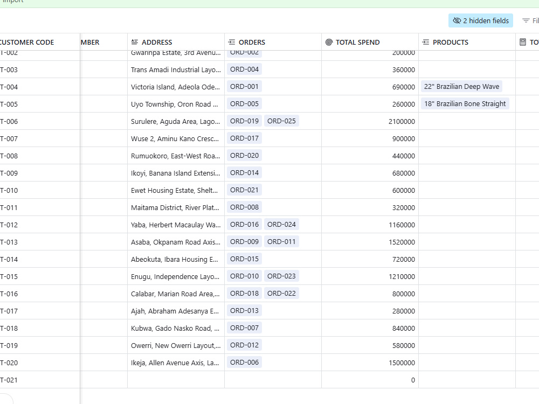
Task: Open linked record ORD-020
Action: [x=244, y=155]
